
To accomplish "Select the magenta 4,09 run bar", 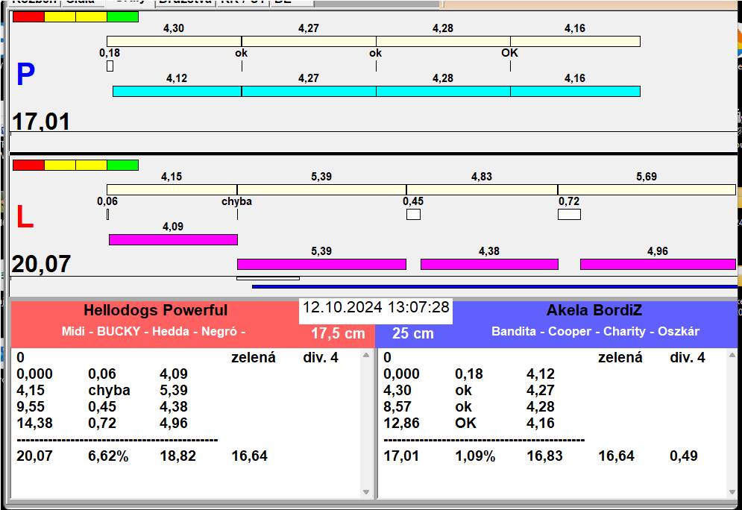I will click(x=173, y=239).
